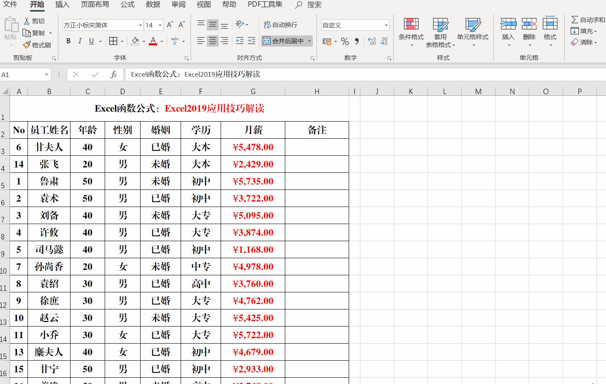Apply the comma thousands separator style
The width and height of the screenshot is (606, 384).
point(357,41)
